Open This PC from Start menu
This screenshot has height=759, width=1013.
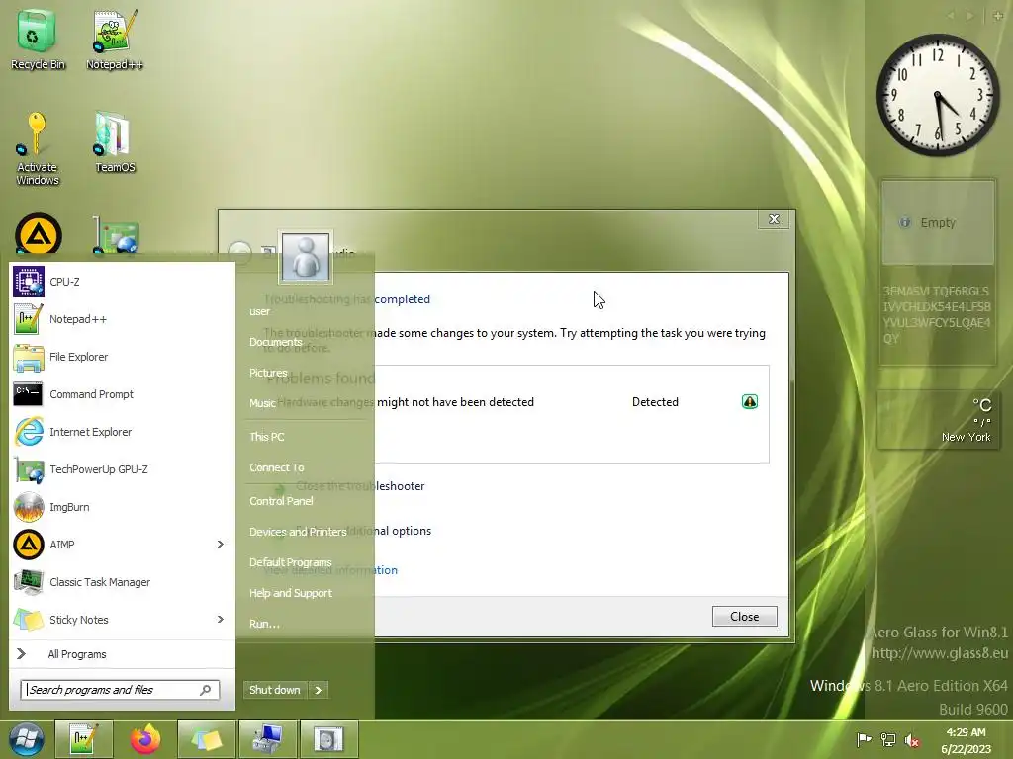click(267, 436)
